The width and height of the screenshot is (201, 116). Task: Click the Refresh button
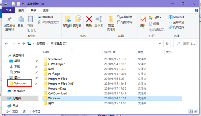tap(167, 44)
